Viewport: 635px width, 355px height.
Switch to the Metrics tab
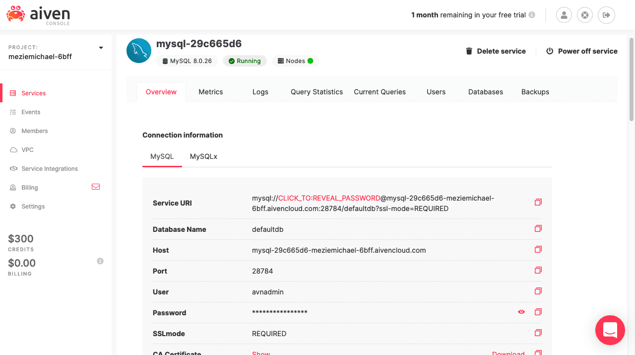tap(210, 92)
